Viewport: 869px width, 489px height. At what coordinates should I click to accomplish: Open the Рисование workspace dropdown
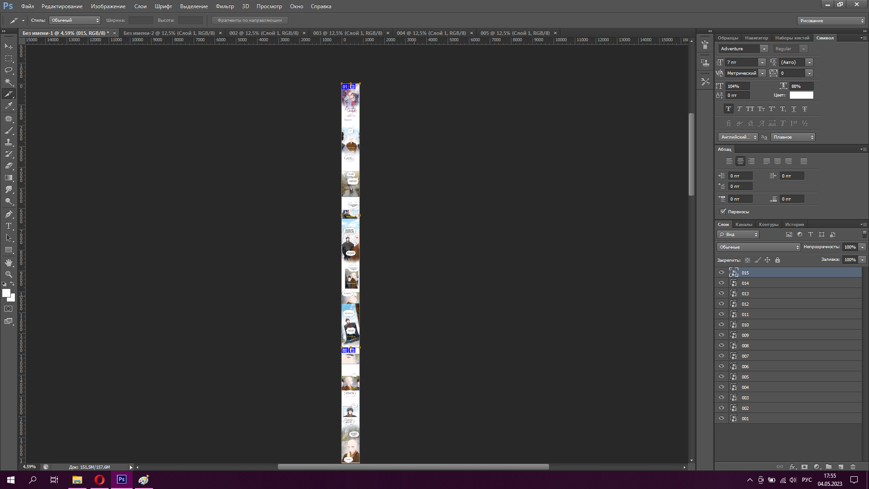pos(831,21)
